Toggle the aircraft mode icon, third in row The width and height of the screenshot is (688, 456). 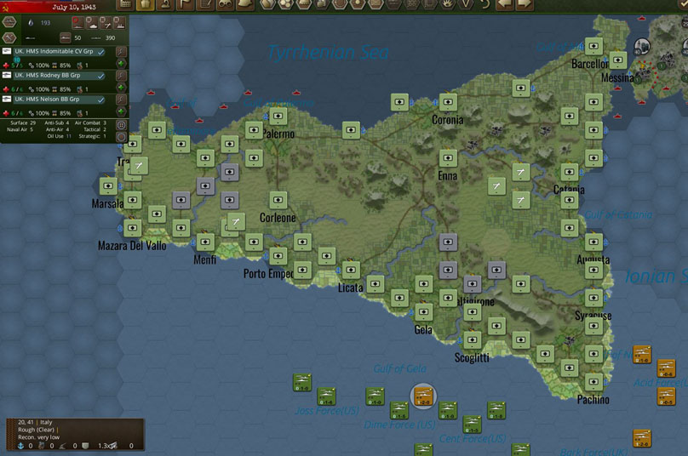tap(106, 23)
